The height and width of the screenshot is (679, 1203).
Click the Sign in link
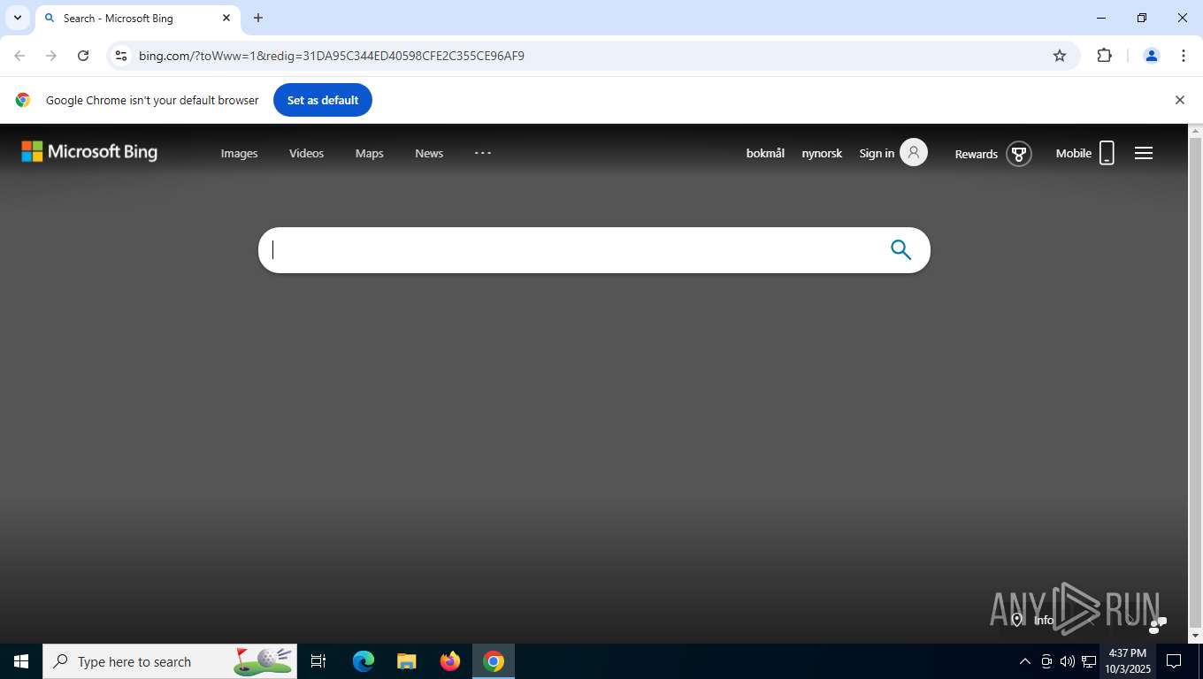tap(877, 153)
